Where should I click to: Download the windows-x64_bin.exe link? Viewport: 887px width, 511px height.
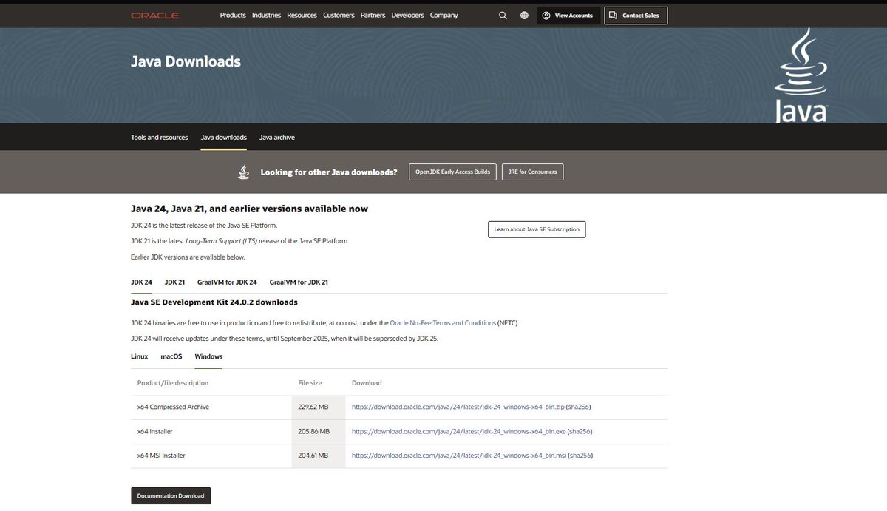(458, 432)
